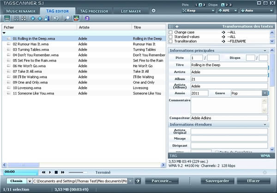Image resolution: width=277 pixels, height=193 pixels.
Task: Select Disque format option 3
Action: [230, 5]
